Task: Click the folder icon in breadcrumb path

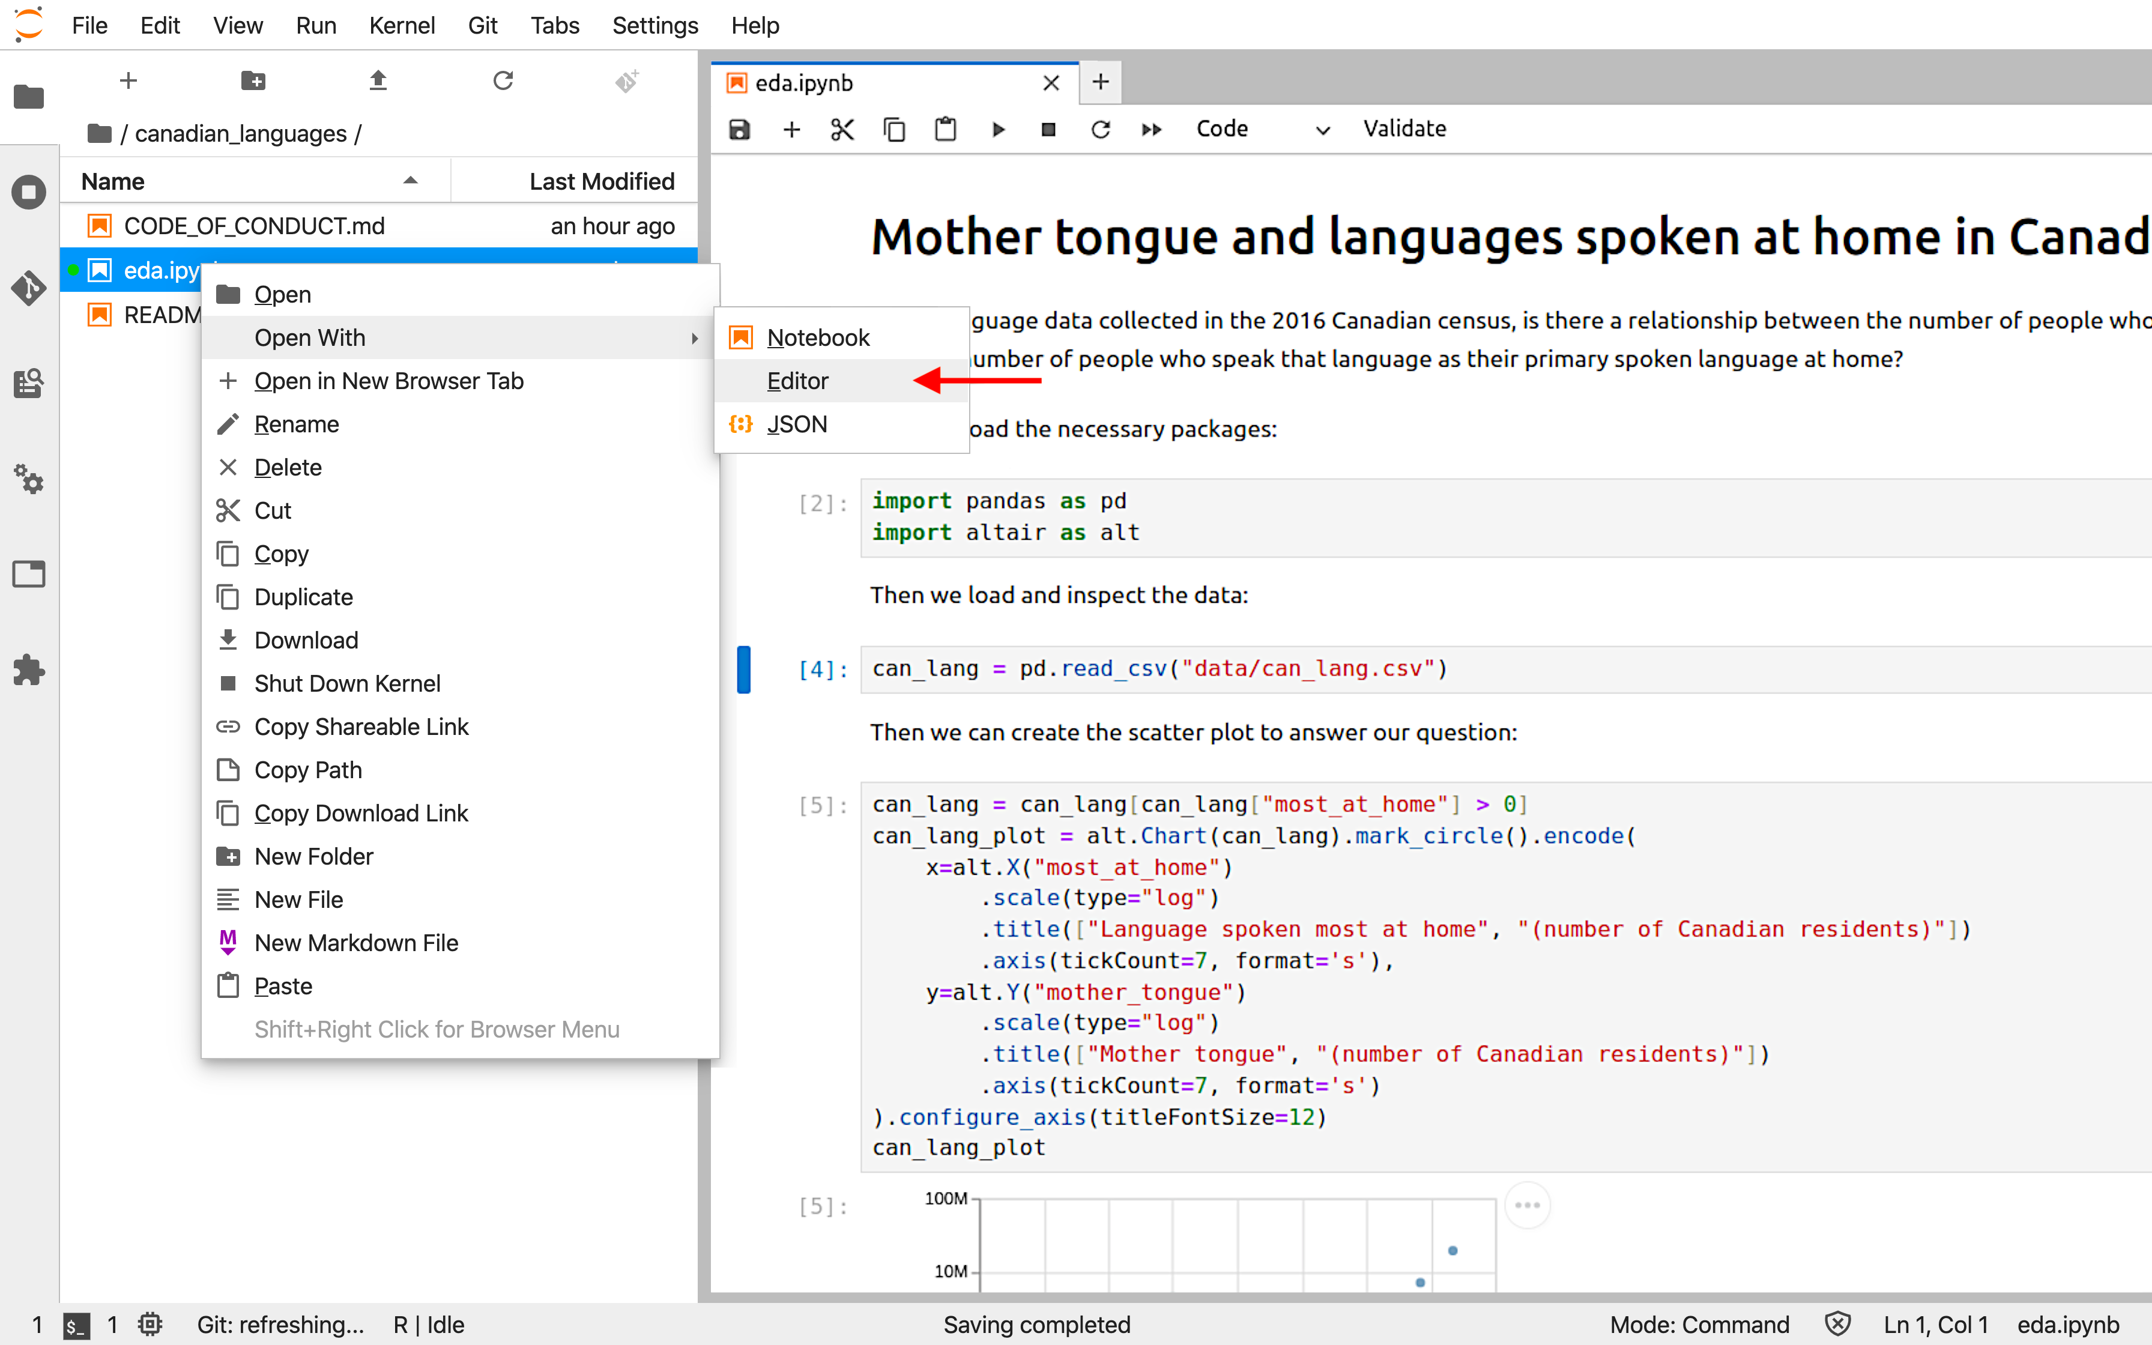Action: 100,133
